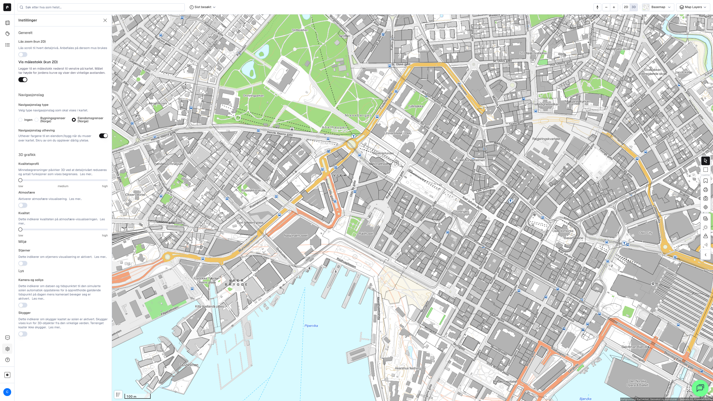Click the Rådhuset label on the map
The width and height of the screenshot is (713, 401).
point(366,234)
